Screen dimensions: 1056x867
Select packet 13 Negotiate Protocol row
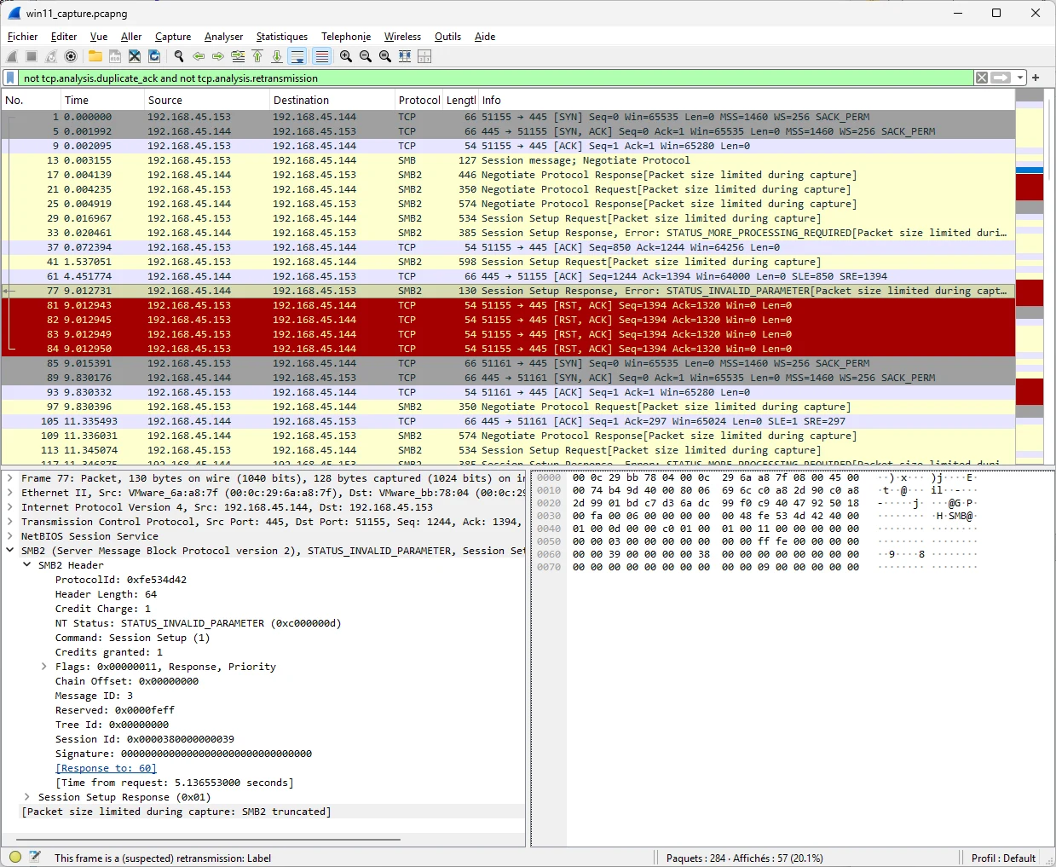pyautogui.click(x=508, y=160)
